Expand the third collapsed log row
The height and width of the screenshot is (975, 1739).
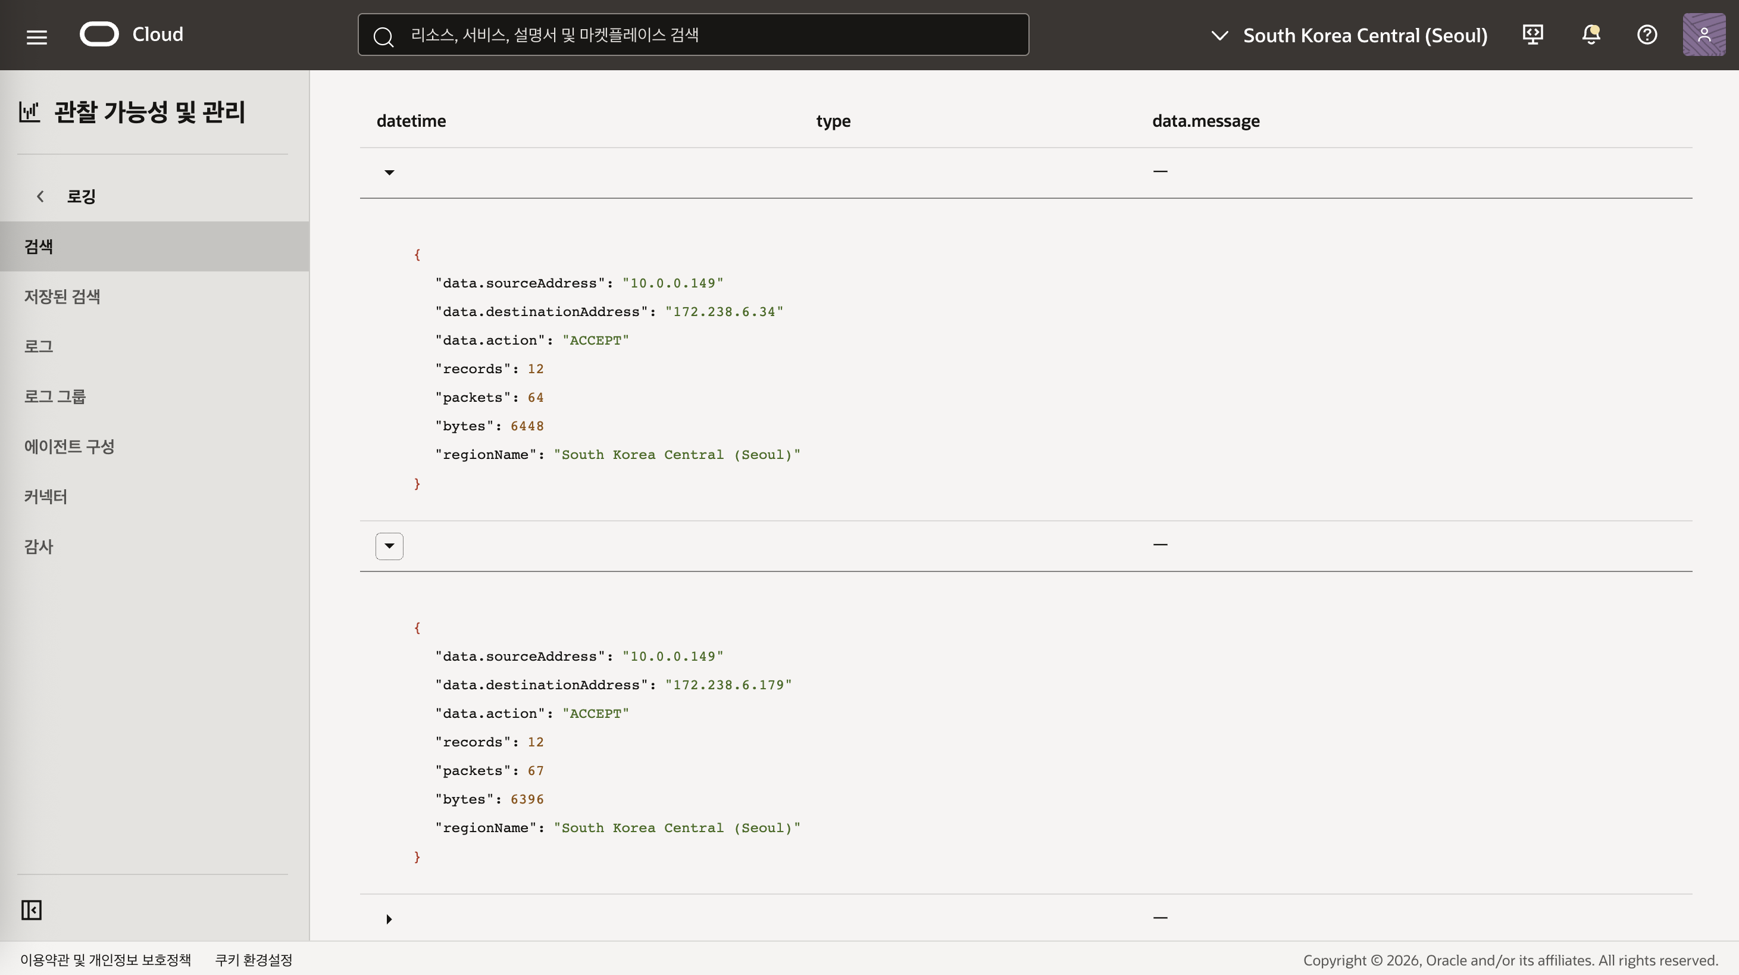[390, 919]
